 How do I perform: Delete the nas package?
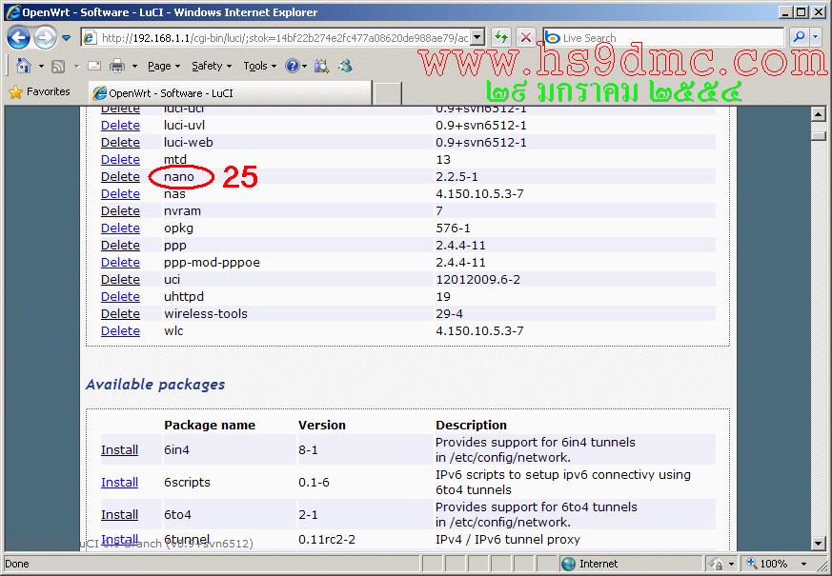120,194
